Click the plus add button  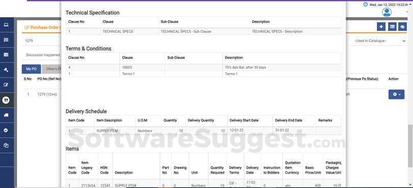pos(381,26)
